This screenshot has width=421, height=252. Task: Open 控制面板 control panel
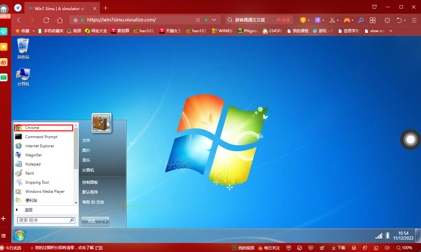90,182
